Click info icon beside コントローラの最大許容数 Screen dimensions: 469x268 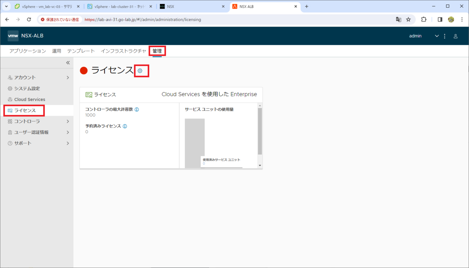coord(137,109)
